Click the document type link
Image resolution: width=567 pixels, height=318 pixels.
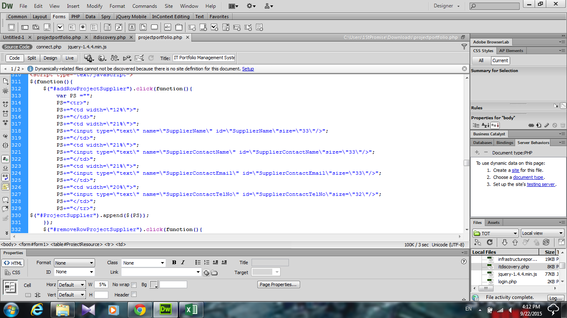pos(528,177)
